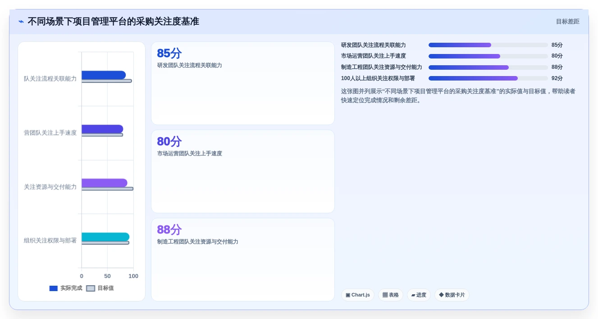Image resolution: width=598 pixels, height=319 pixels.
Task: Click the 制造工程团队关注资源与交付能力 progress bar
Action: [488, 67]
